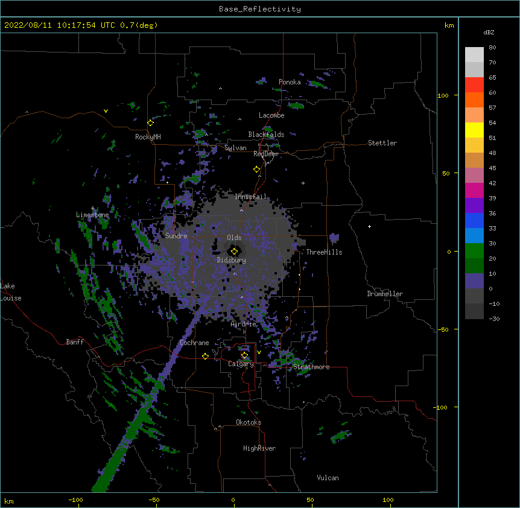
Task: Choose the magenta 39-42 dBZ legend swatch
Action: click(x=474, y=191)
